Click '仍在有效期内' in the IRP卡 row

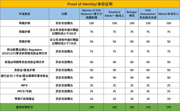click(x=64, y=85)
